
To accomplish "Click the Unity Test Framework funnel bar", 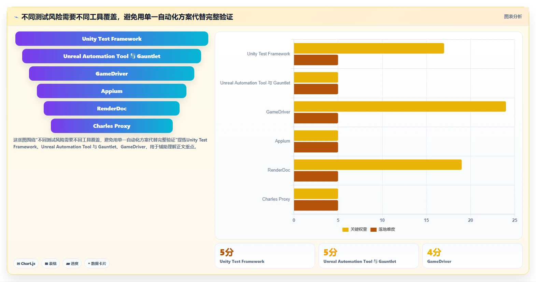I will click(x=112, y=39).
